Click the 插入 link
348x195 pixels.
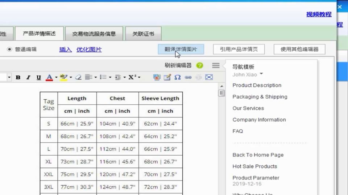tap(66, 49)
